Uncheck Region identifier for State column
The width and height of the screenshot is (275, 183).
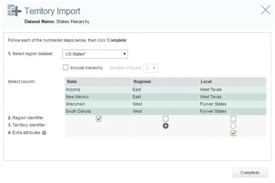pyautogui.click(x=99, y=119)
